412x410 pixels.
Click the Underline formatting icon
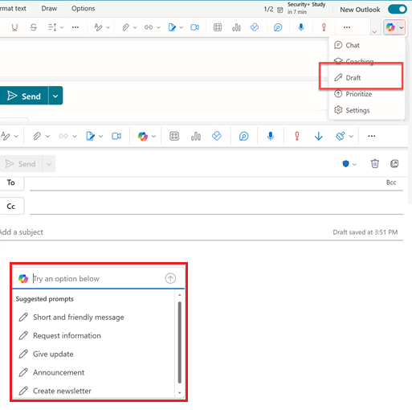point(14,27)
